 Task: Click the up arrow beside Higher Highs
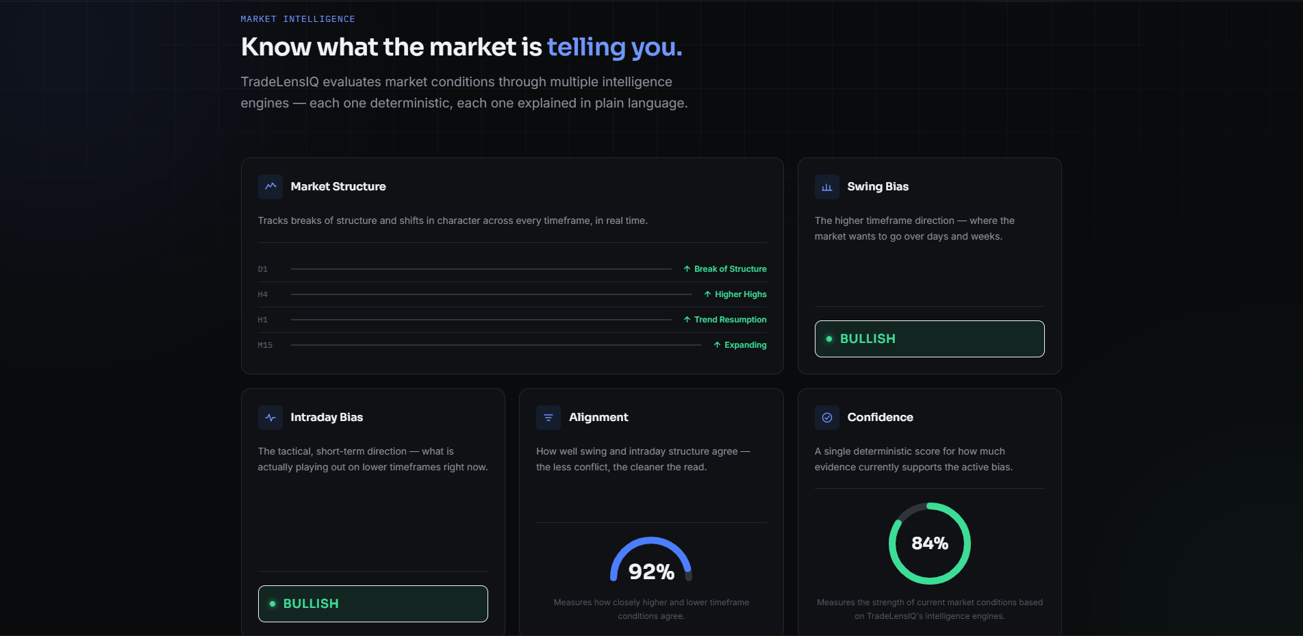707,294
